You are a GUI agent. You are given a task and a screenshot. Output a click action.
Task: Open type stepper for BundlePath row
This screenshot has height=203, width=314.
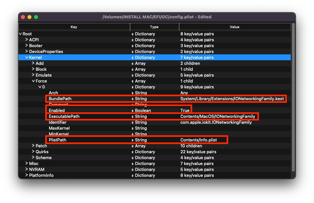(133, 99)
